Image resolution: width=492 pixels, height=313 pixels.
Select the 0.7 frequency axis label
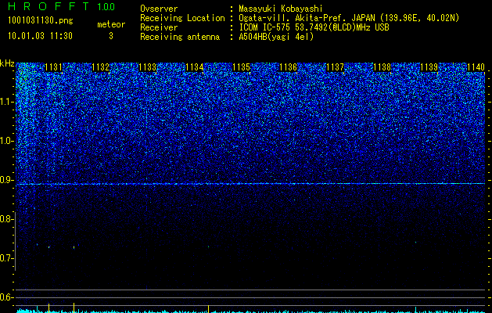tap(5, 258)
